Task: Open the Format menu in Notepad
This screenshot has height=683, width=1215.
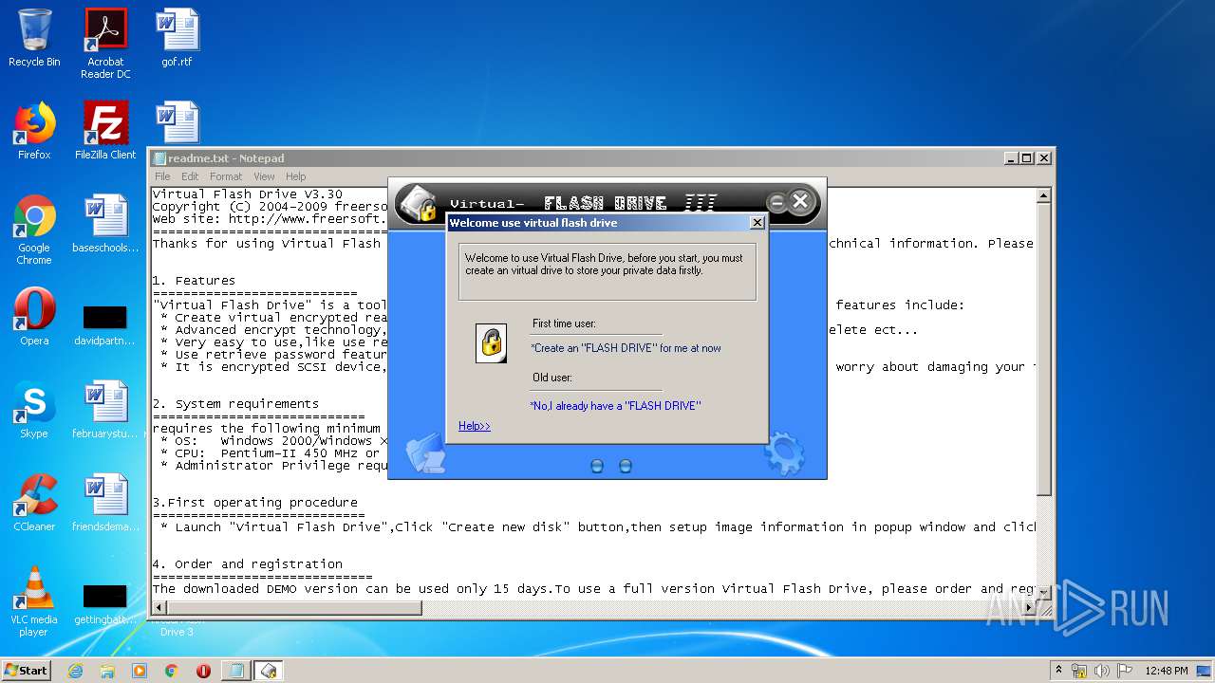Action: [226, 176]
